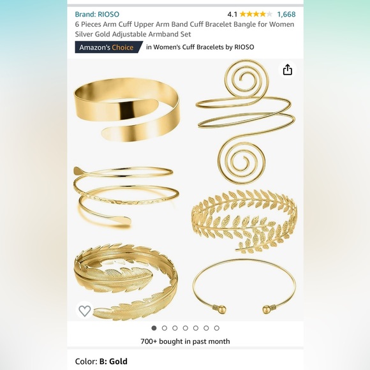Screen dimensions: 370x370
Task: Jump to the fourth image dot
Action: click(186, 328)
